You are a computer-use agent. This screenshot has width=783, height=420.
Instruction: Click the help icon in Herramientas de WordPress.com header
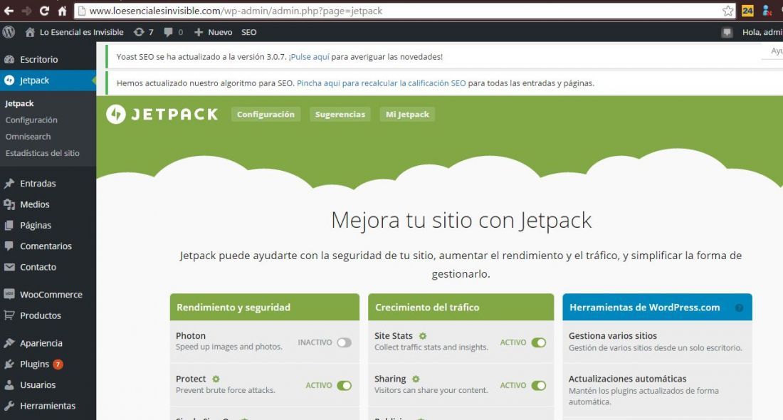click(739, 308)
